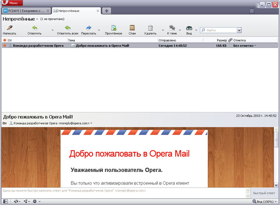The width and height of the screenshot is (280, 205).
Task: Click sender contact icon in message header
Action: click(x=11, y=123)
